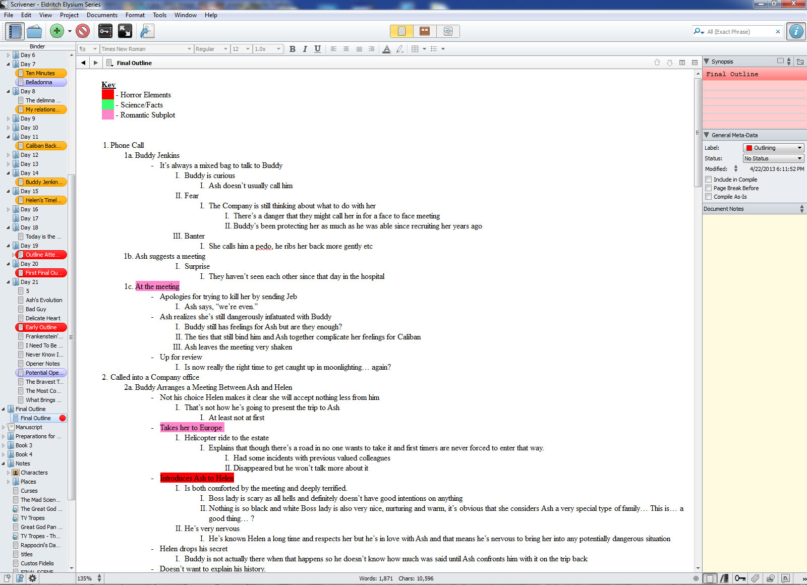The width and height of the screenshot is (807, 585).
Task: Select Early Outline in the binder
Action: click(41, 327)
